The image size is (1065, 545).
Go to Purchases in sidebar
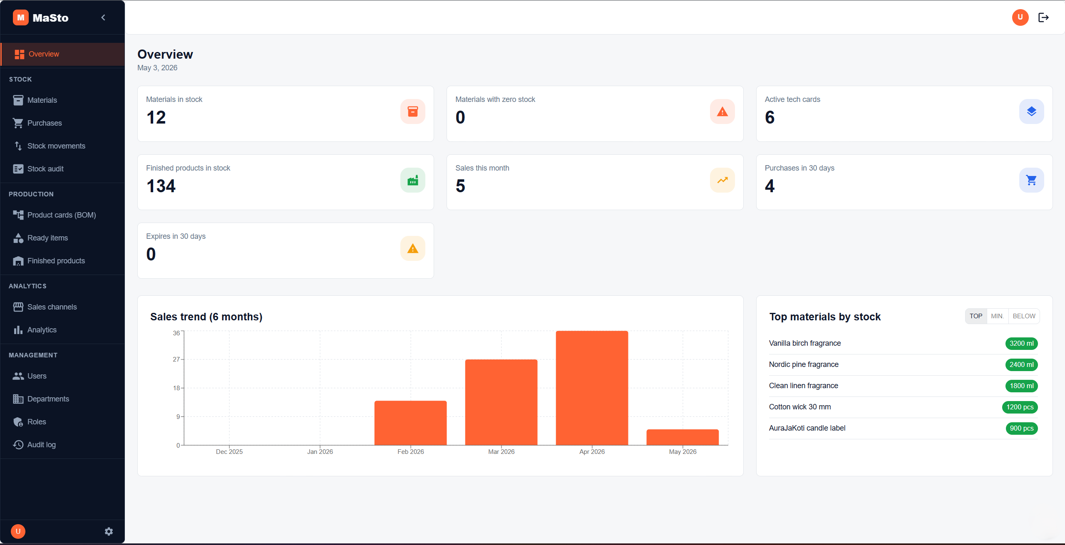coord(63,123)
